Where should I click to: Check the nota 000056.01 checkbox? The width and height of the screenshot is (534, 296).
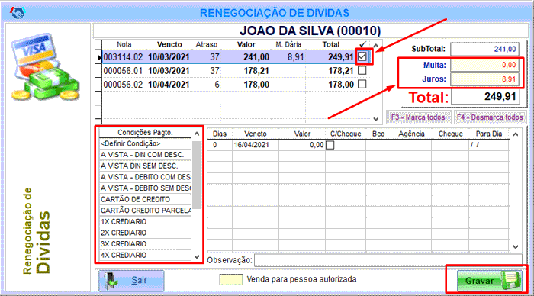[362, 70]
